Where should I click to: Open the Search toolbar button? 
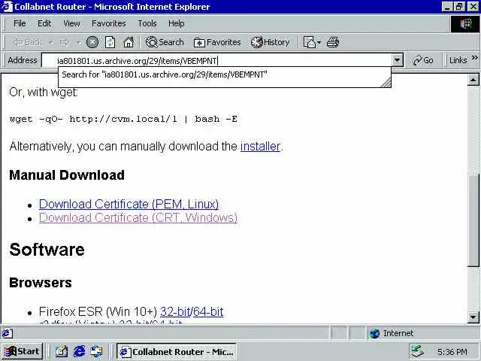point(165,42)
